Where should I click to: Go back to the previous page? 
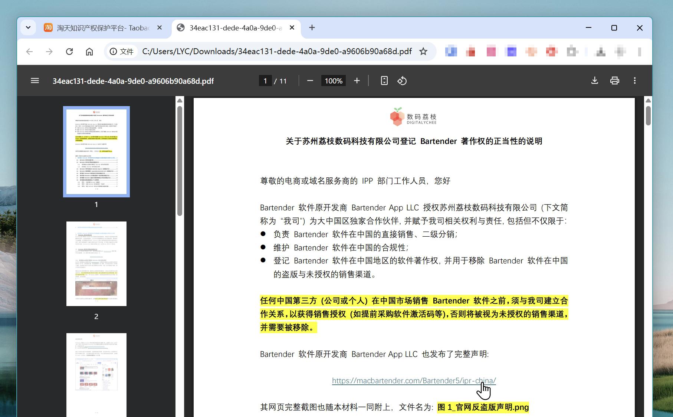(x=30, y=52)
